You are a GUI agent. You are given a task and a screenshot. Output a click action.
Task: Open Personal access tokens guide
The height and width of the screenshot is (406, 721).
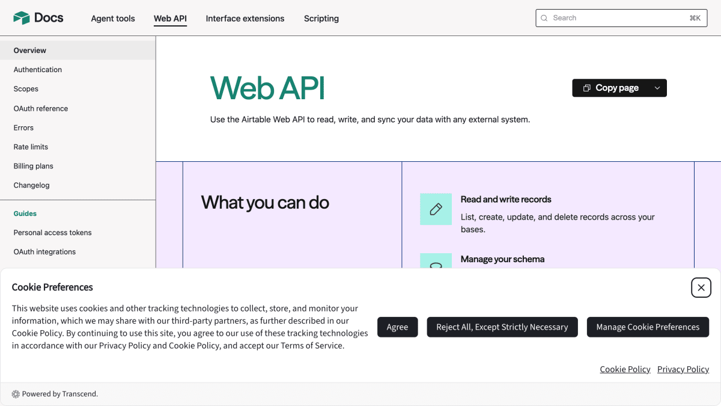[x=78, y=233]
